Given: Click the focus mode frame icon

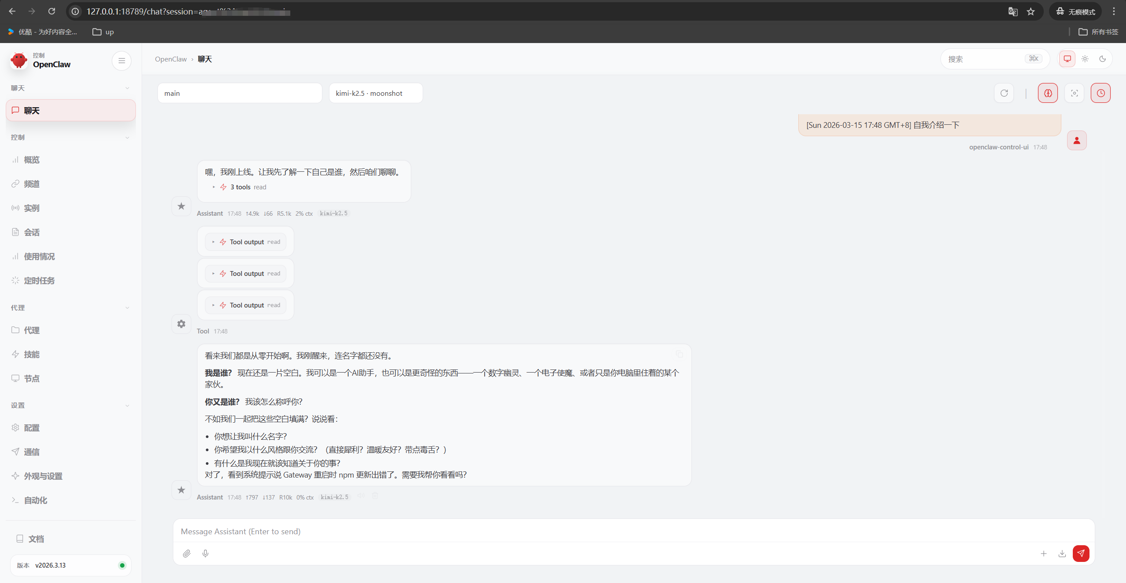Looking at the screenshot, I should click(1074, 93).
